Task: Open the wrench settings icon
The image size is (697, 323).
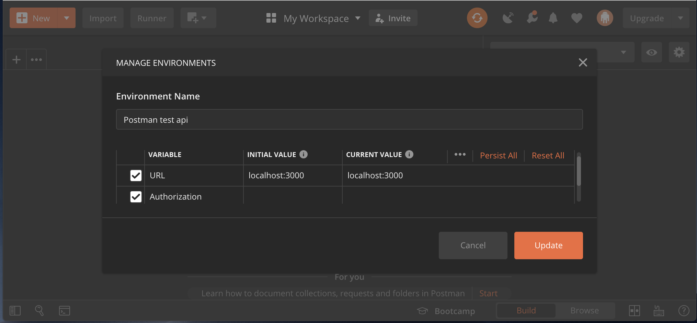Action: click(x=532, y=18)
